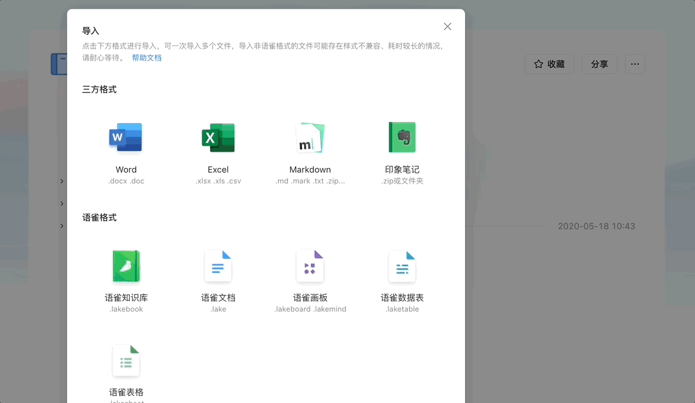This screenshot has height=403, width=695.
Task: Select 语雀文档 lake file icon
Action: pos(218,266)
